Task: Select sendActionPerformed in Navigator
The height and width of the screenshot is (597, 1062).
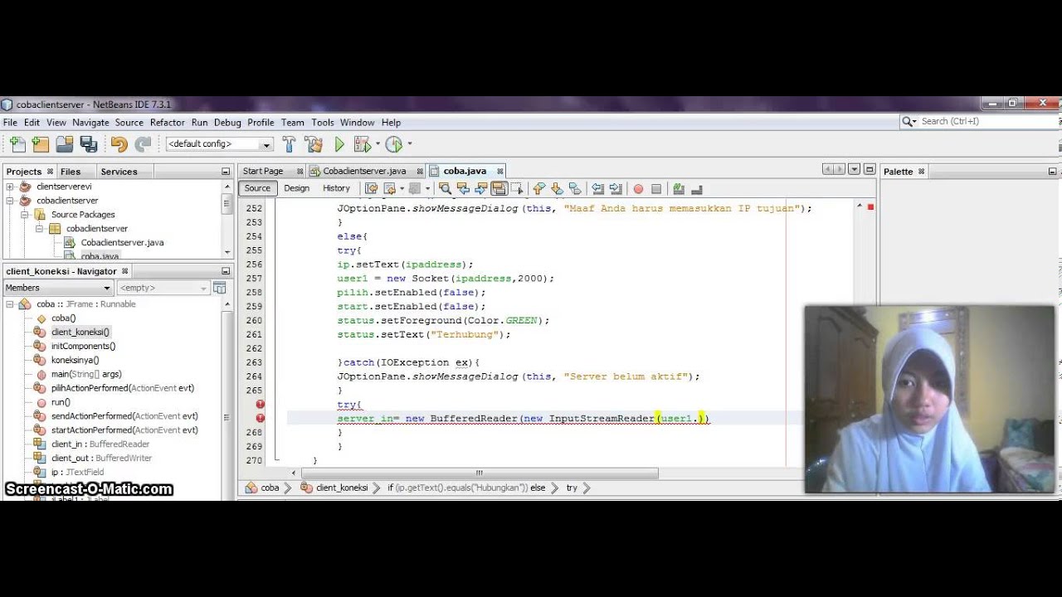Action: click(x=124, y=416)
